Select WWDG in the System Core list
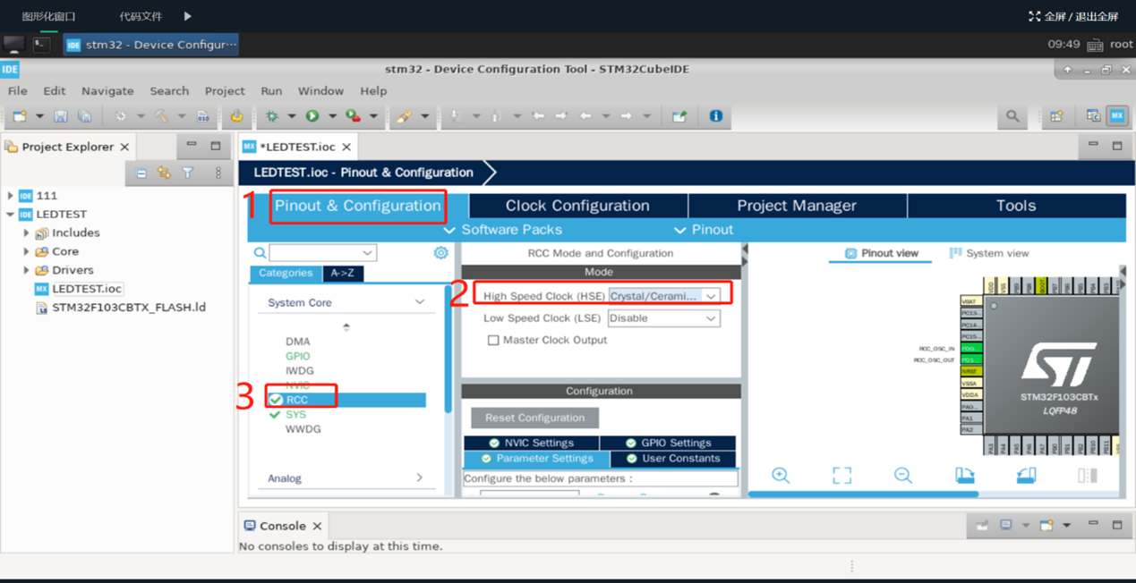Viewport: 1136px width, 583px height. tap(303, 429)
